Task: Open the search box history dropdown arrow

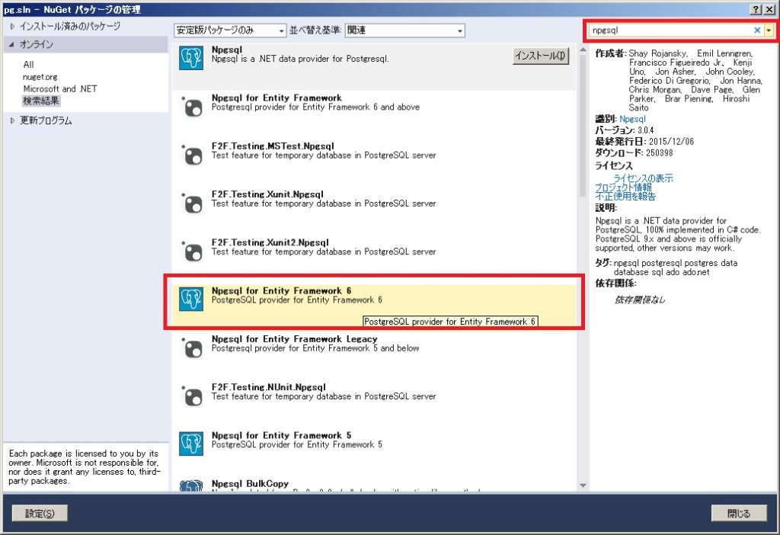Action: click(x=769, y=30)
